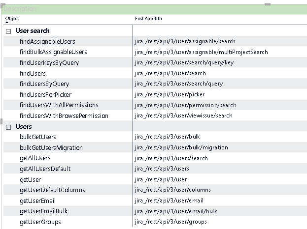Select findAssignableUsers row

(x=155, y=41)
